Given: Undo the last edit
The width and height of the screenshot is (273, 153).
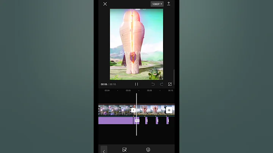Looking at the screenshot, I should pyautogui.click(x=153, y=84).
